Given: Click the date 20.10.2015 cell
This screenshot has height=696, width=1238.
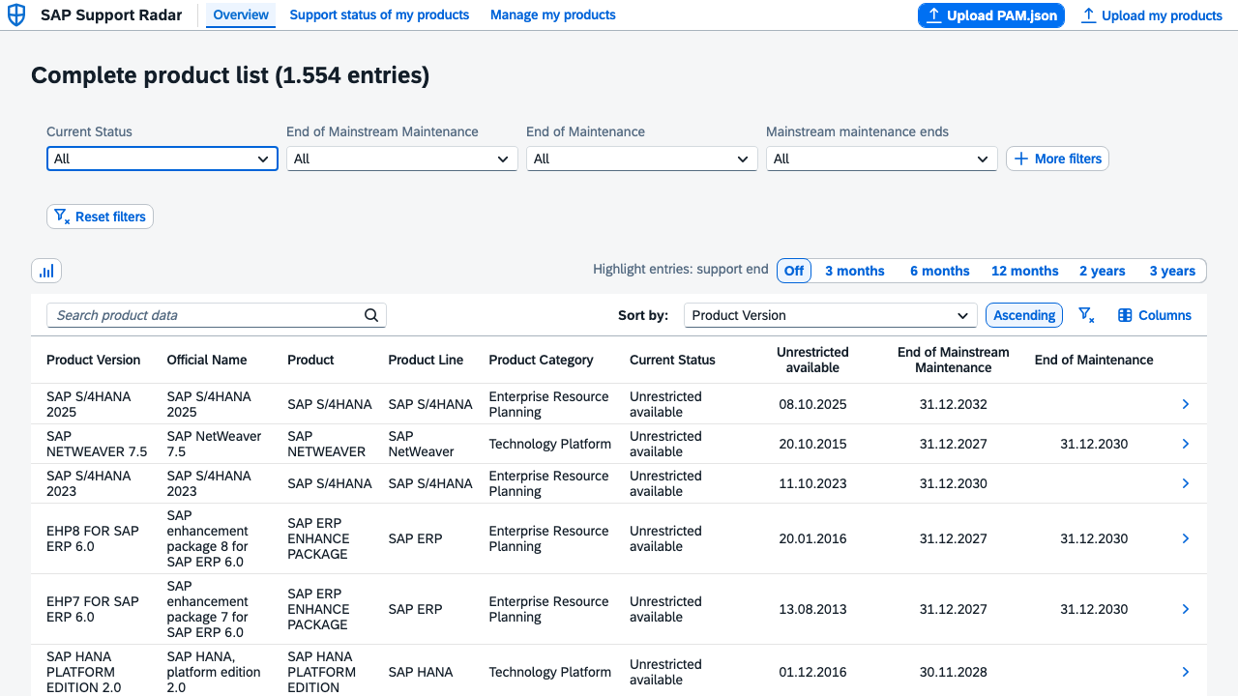Looking at the screenshot, I should pos(812,444).
